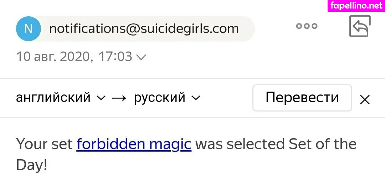Click the chevron next to английский

tap(101, 98)
